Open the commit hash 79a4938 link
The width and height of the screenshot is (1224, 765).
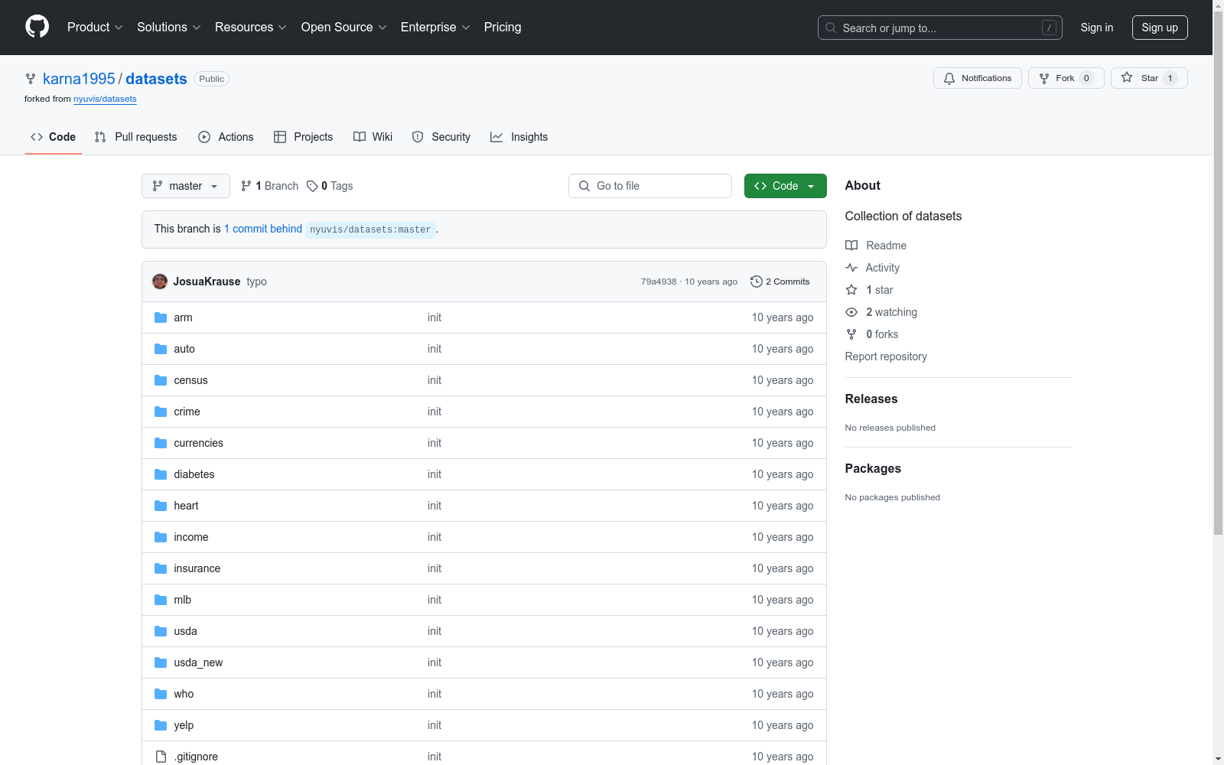659,282
